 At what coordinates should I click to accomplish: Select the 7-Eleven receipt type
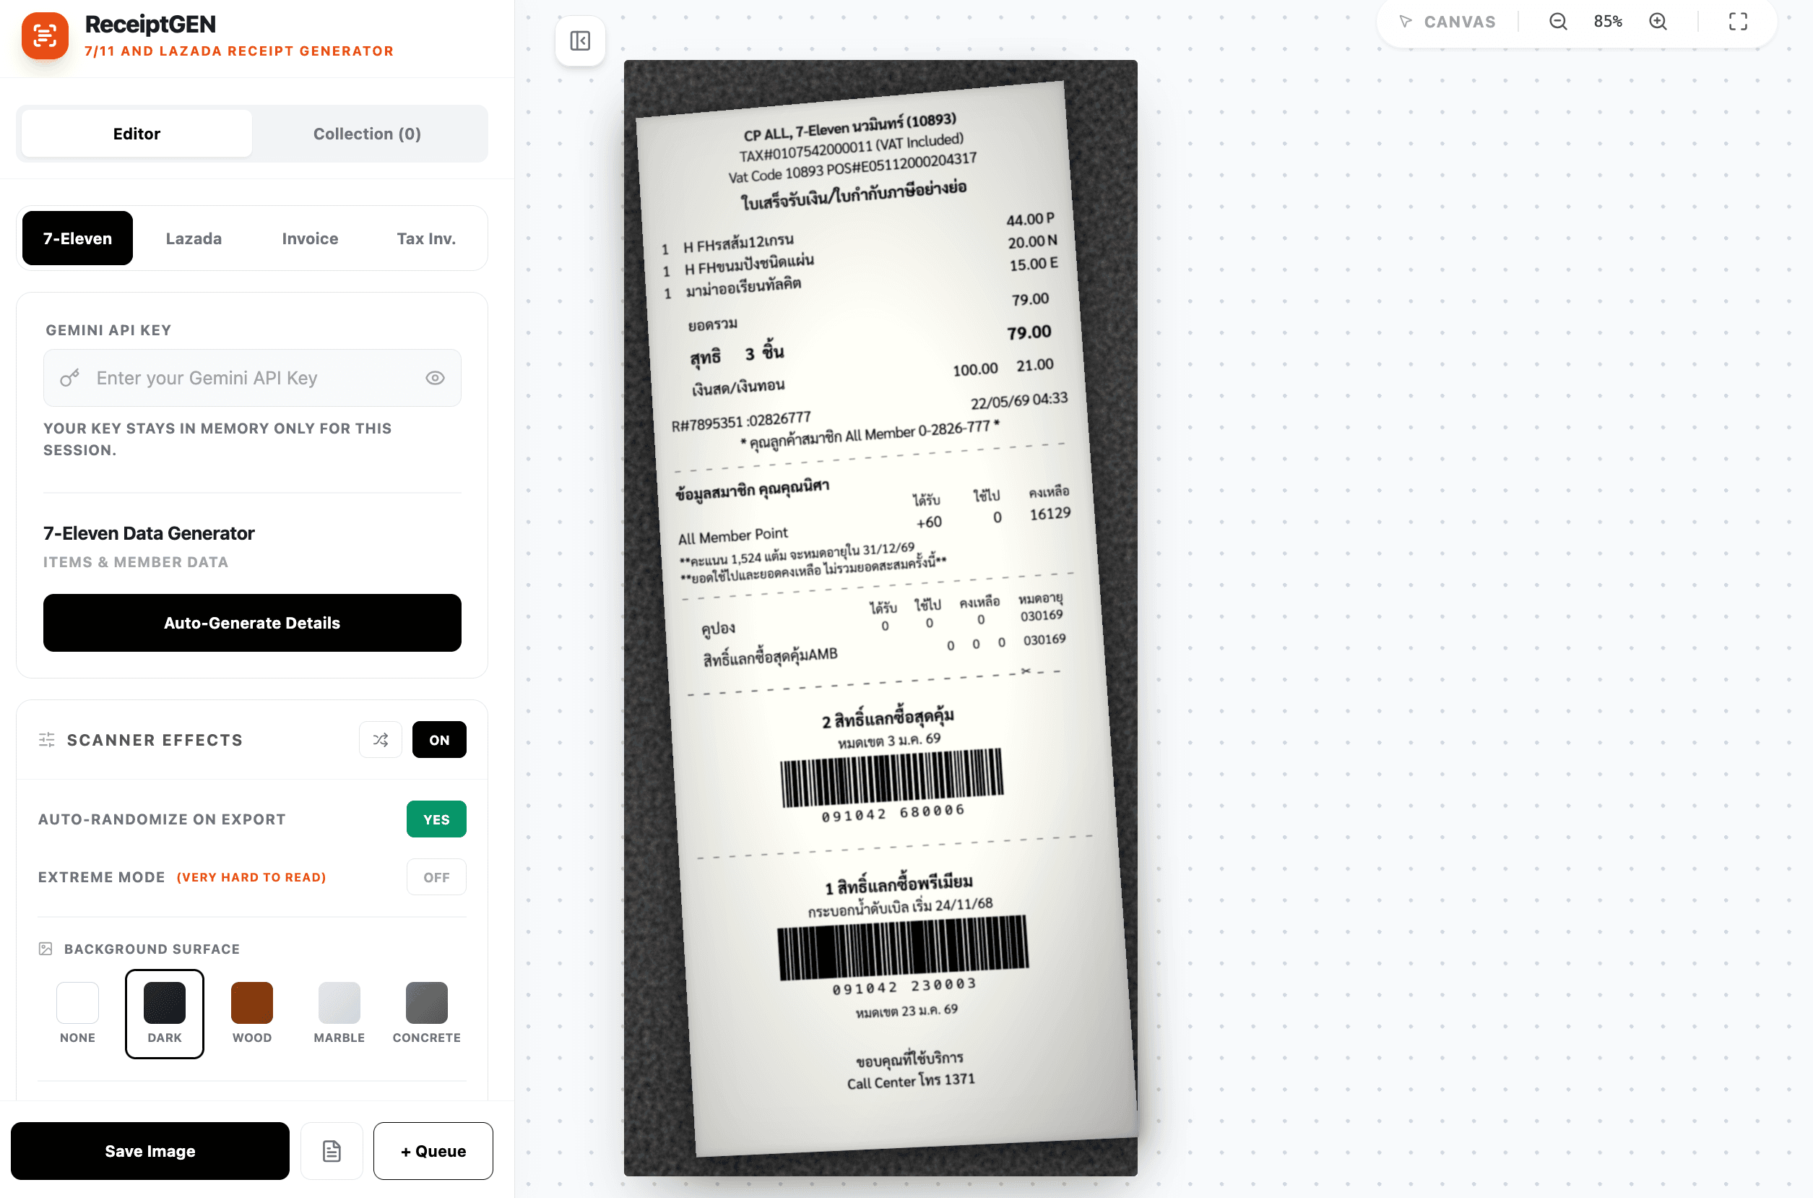point(77,238)
